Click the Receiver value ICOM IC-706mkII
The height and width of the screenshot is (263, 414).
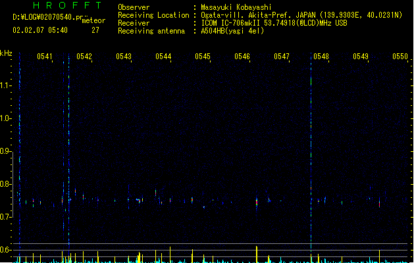(x=231, y=23)
